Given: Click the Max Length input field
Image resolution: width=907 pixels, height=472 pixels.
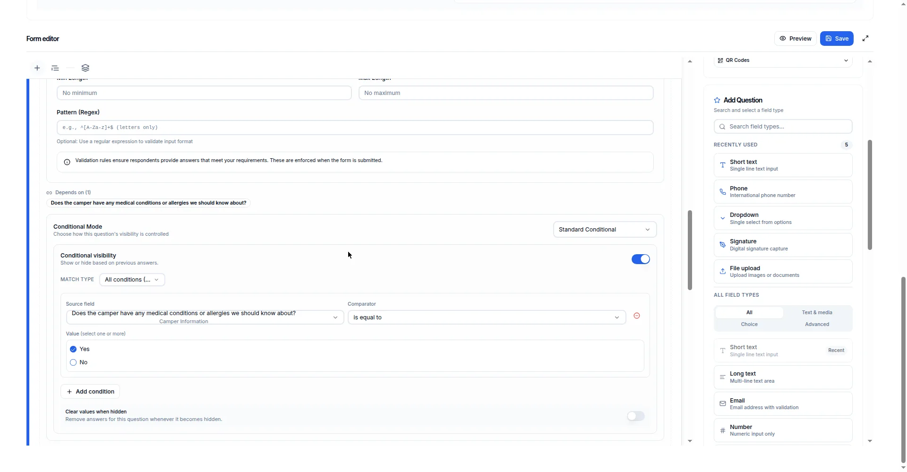Looking at the screenshot, I should tap(506, 93).
